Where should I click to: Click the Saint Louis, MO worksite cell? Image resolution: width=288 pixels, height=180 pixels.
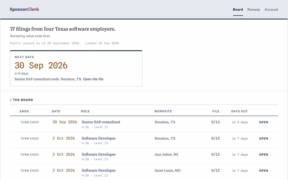point(168,171)
